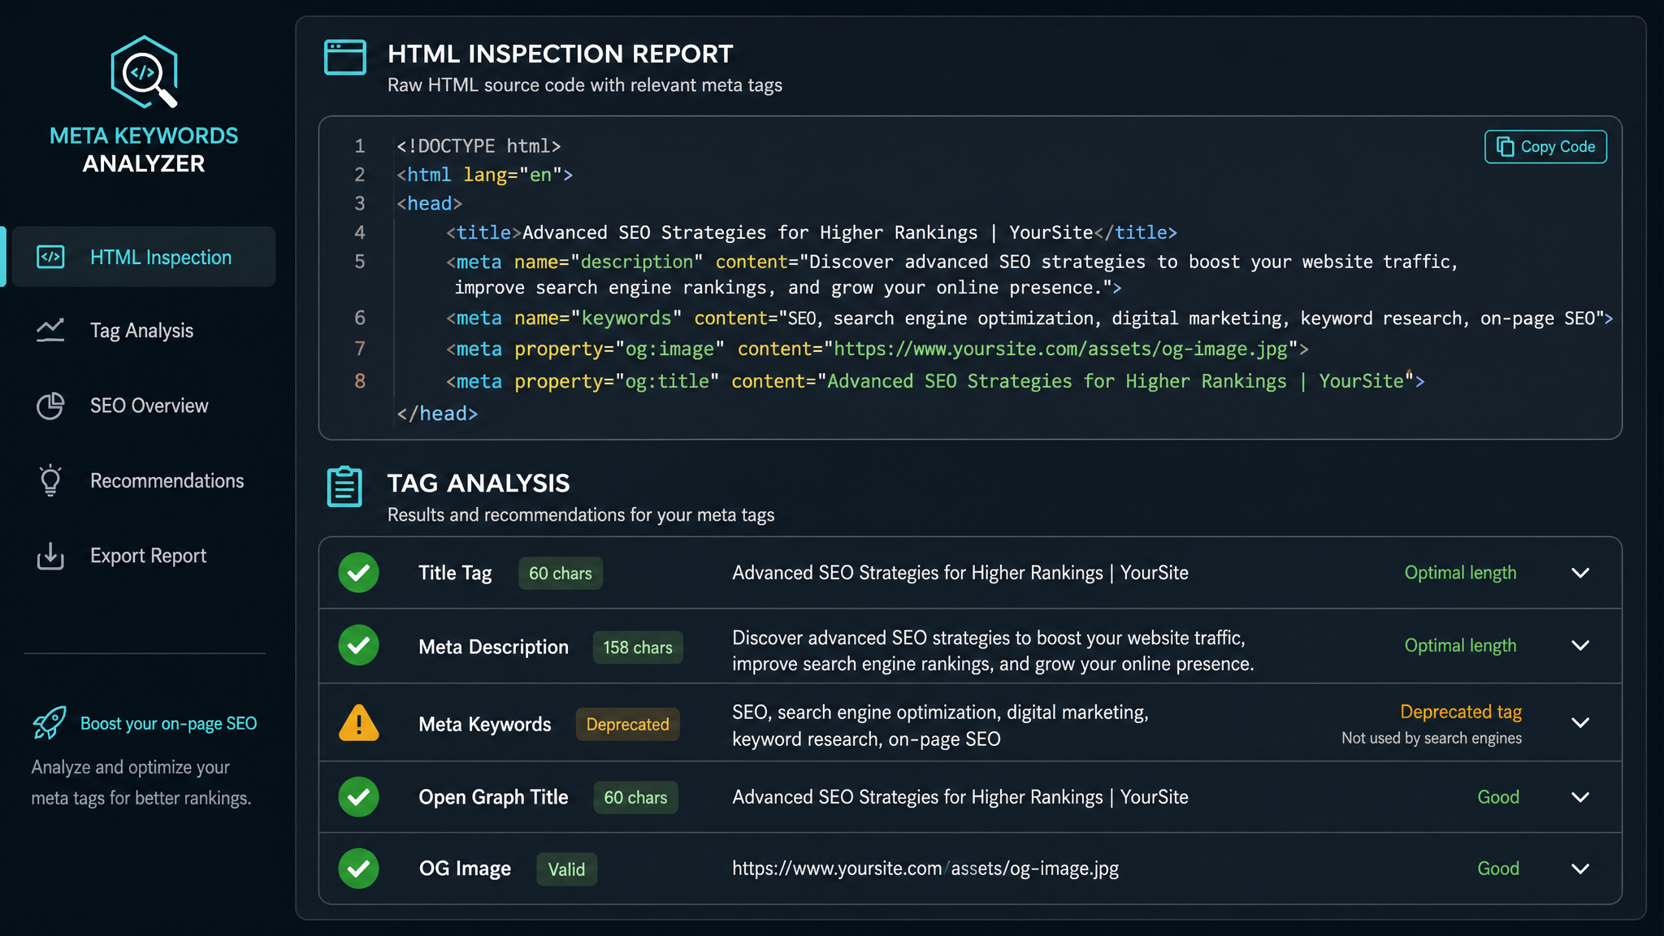Click the Optimal length status in Title Tag row
Image resolution: width=1664 pixels, height=936 pixels.
pyautogui.click(x=1460, y=573)
